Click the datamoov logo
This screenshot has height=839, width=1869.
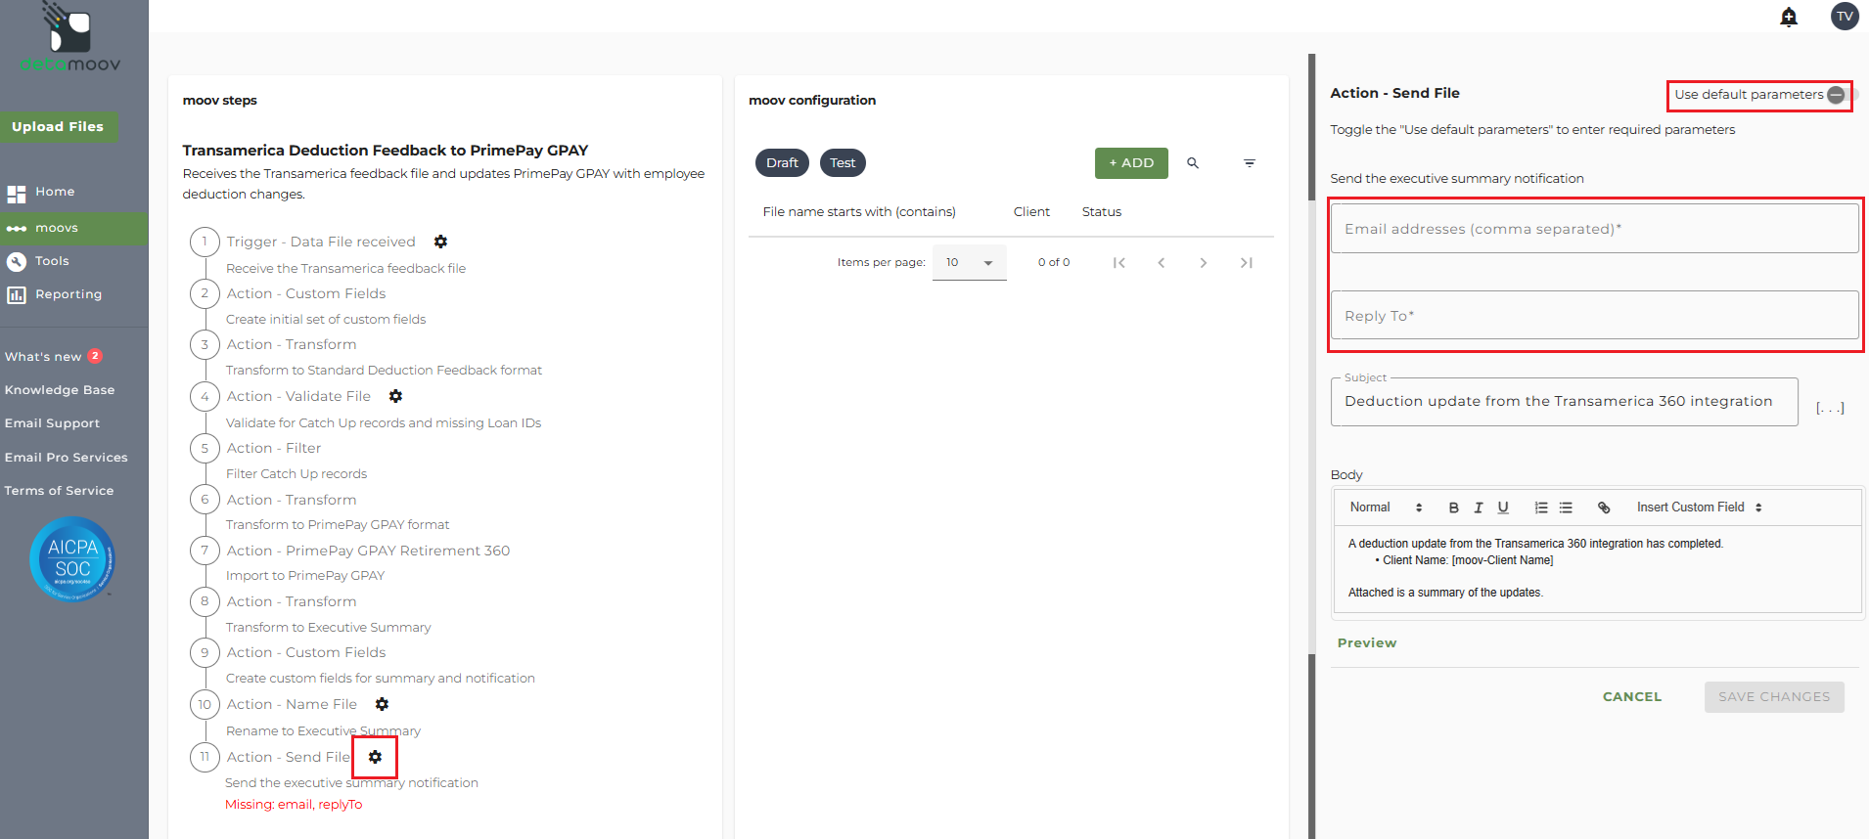(70, 37)
